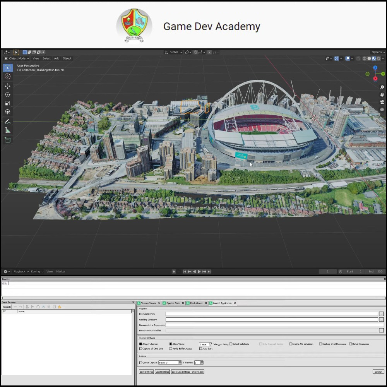
Task: Play animation in reverse
Action: (x=194, y=272)
